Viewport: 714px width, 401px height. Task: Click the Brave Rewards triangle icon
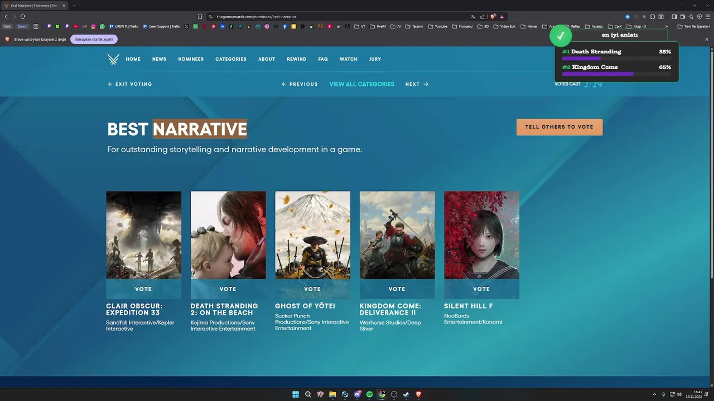point(502,17)
